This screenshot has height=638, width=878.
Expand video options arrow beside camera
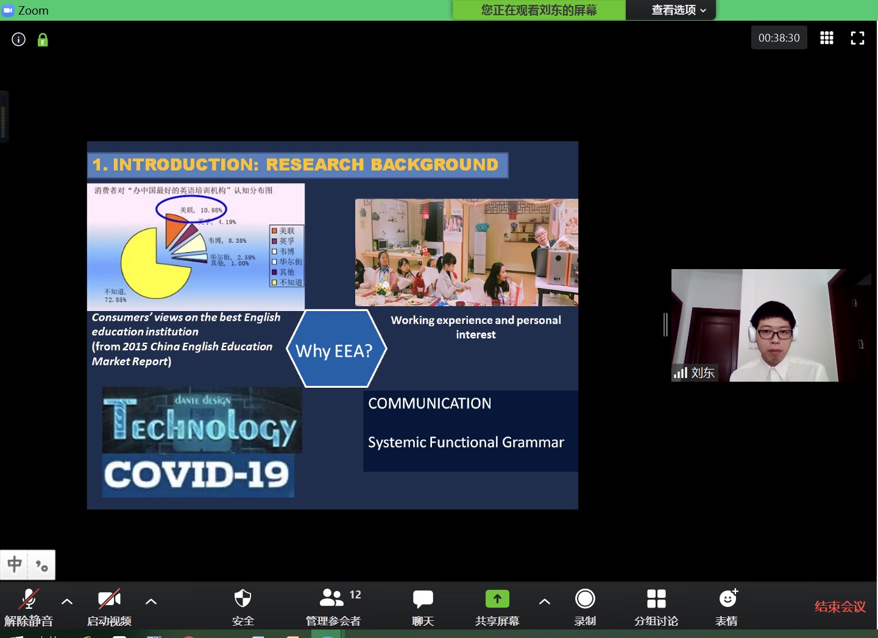151,601
